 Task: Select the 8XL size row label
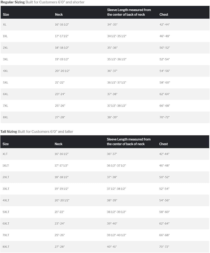point(6,117)
